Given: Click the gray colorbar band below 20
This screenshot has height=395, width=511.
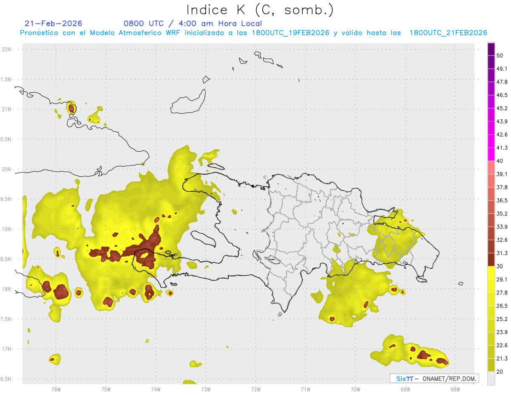Looking at the screenshot, I should click(x=491, y=378).
